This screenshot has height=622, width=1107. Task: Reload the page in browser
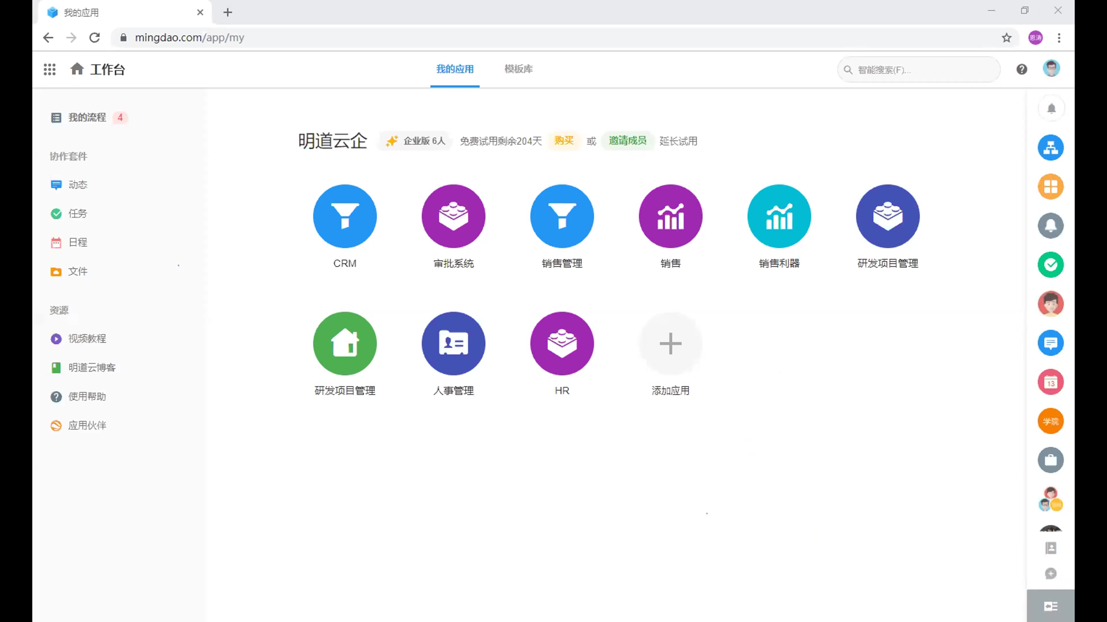coord(95,38)
